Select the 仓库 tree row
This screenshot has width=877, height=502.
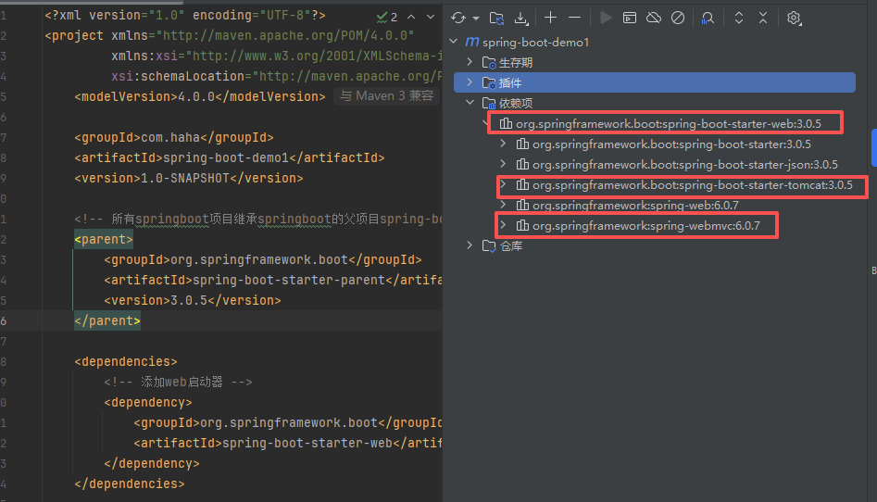(x=510, y=245)
